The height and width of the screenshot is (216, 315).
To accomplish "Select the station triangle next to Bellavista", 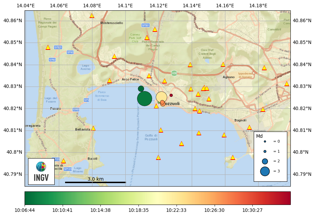I will click(93, 128).
